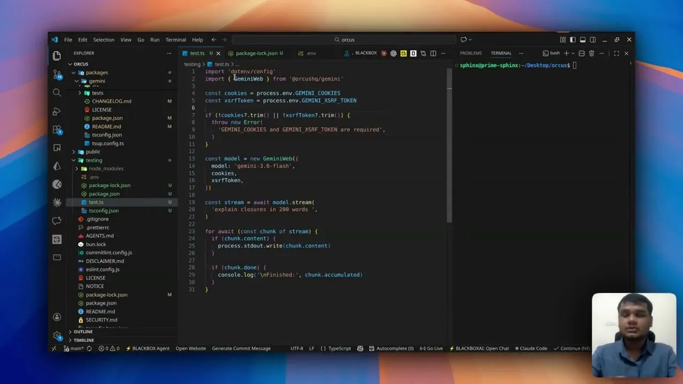
Task: Open Run and Debug view
Action: [x=57, y=111]
